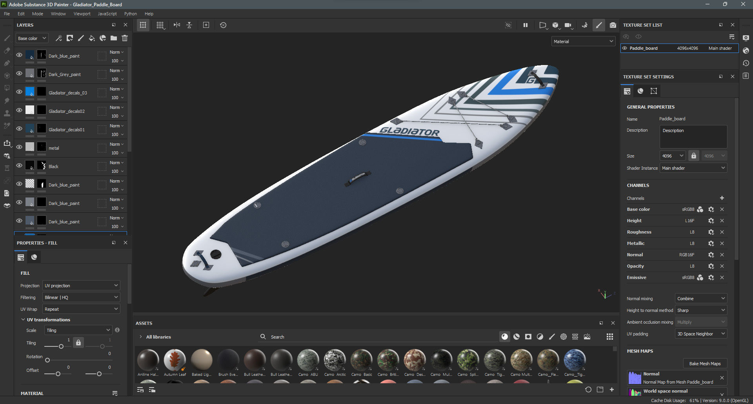This screenshot has width=753, height=404.
Task: Add a new paint layer
Action: coord(81,38)
